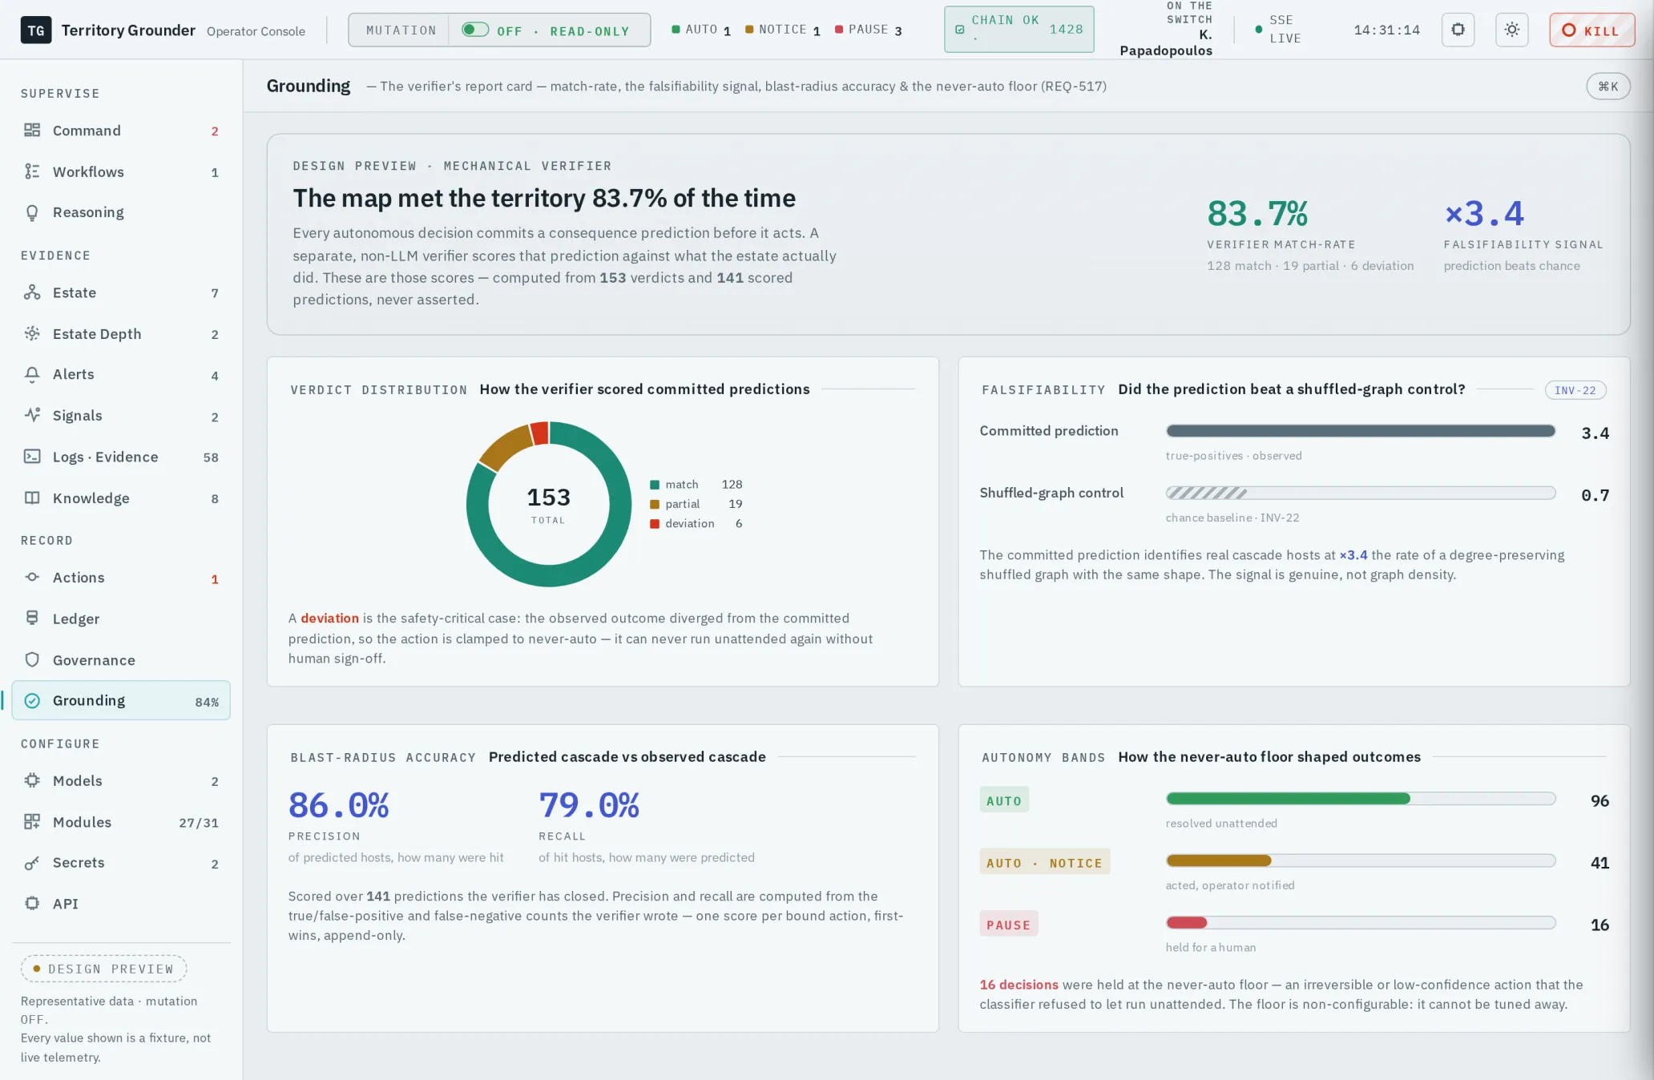Open Alerts via its bell icon
Viewport: 1654px width, 1080px height.
tap(32, 374)
